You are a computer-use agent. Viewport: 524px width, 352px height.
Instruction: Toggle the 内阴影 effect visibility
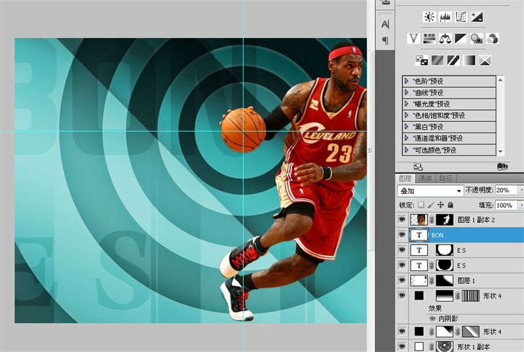pyautogui.click(x=432, y=318)
